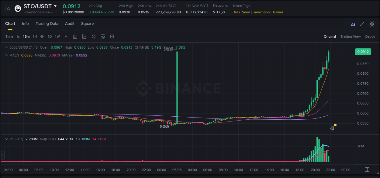Switch to the Chart tab
380x178 pixels.
[10, 24]
